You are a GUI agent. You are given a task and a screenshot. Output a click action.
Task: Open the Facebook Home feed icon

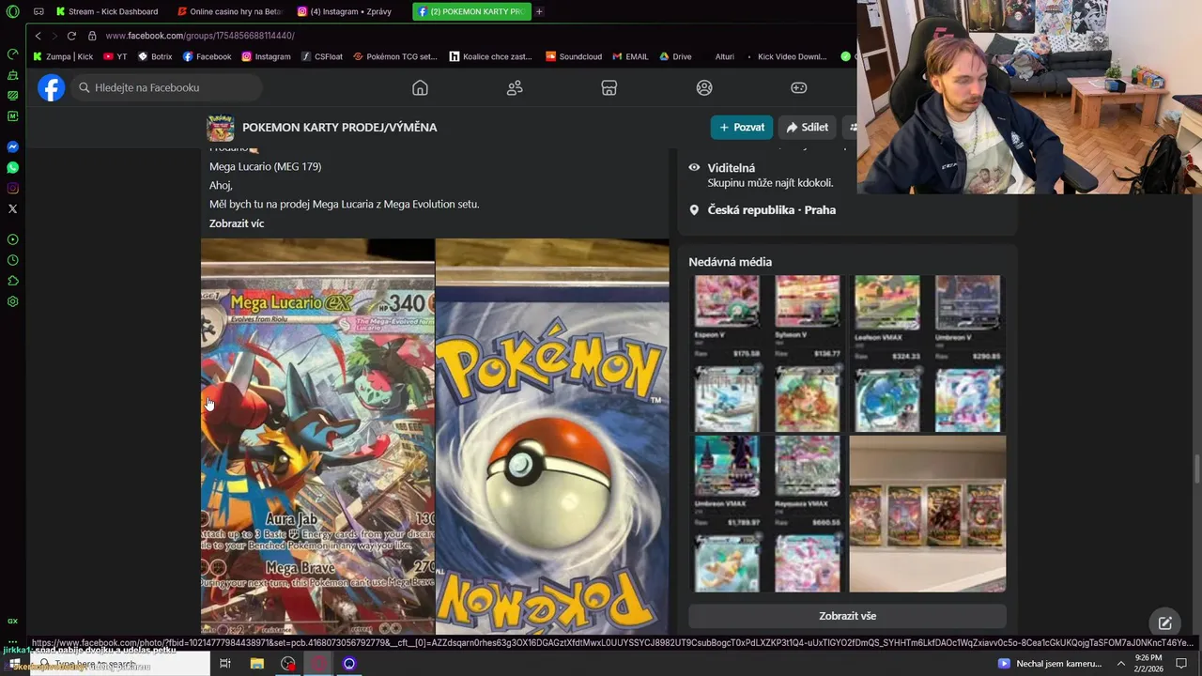coord(420,87)
